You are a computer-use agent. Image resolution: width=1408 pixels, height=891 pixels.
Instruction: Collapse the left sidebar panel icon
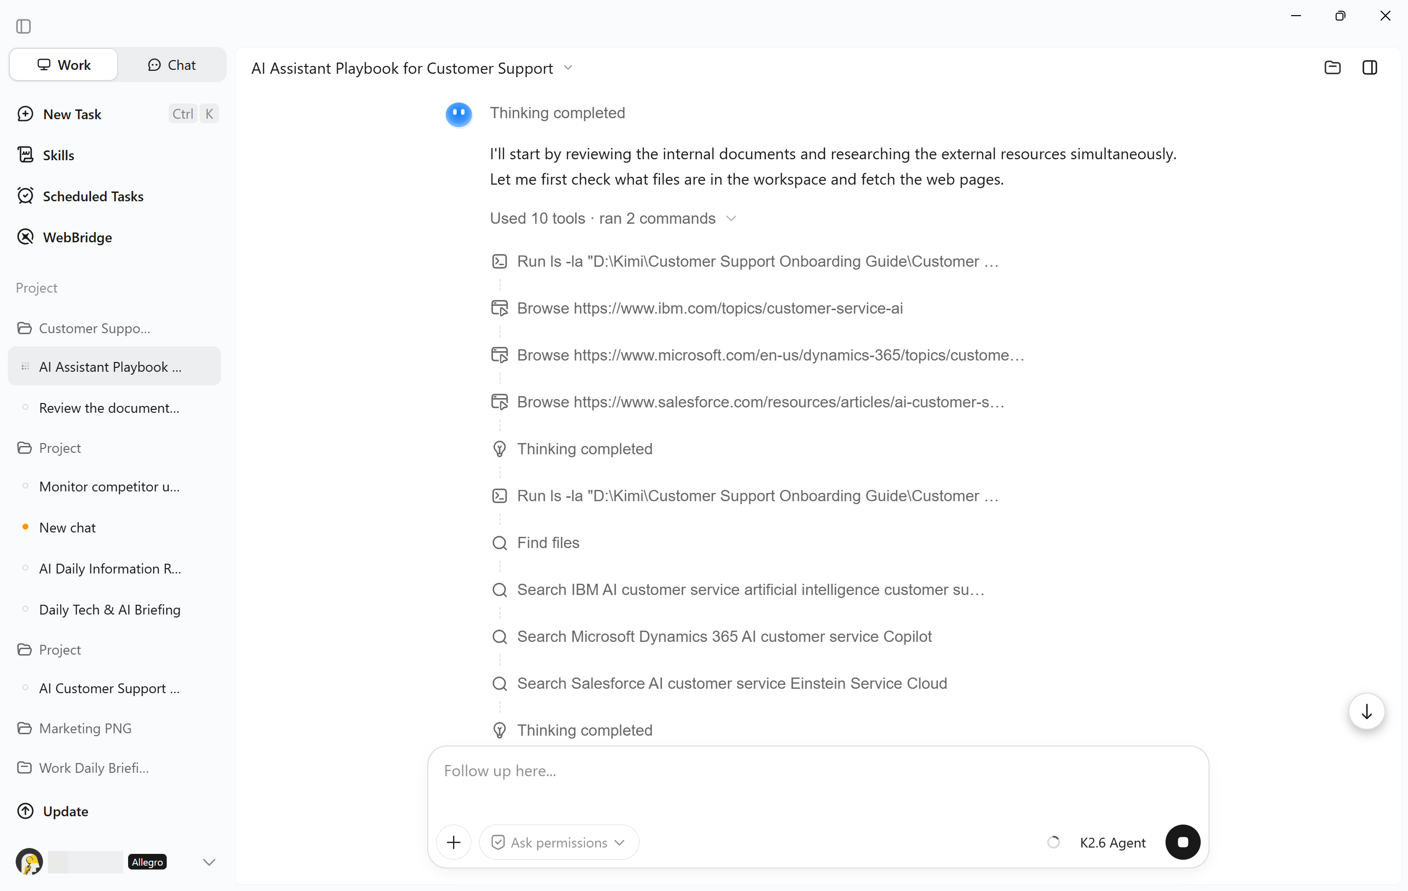(23, 26)
